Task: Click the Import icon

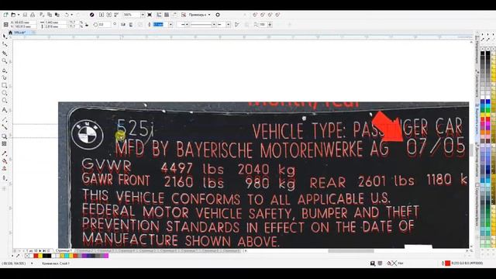Action: [x=102, y=15]
